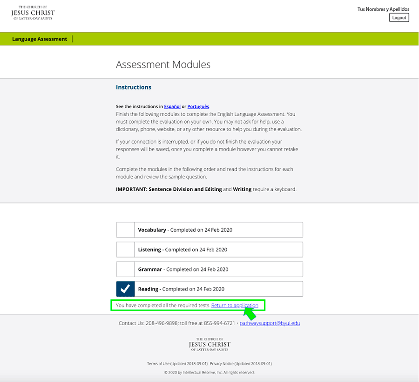This screenshot has height=382, width=419.
Task: Click the green arrow pointer graphic
Action: click(x=250, y=313)
